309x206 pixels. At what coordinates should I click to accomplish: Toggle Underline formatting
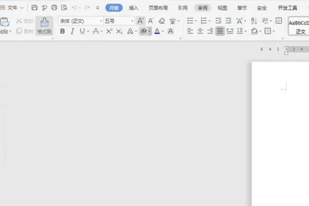82,31
